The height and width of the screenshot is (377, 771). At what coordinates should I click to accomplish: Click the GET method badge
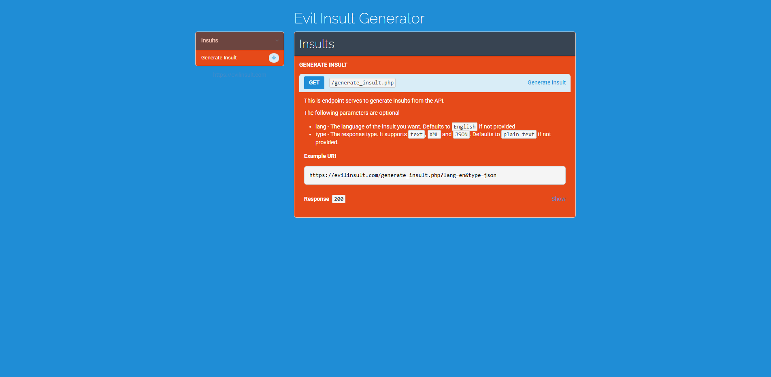pyautogui.click(x=314, y=82)
